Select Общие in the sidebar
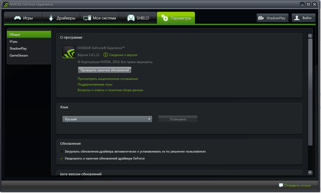The height and width of the screenshot is (193, 321). [29, 34]
